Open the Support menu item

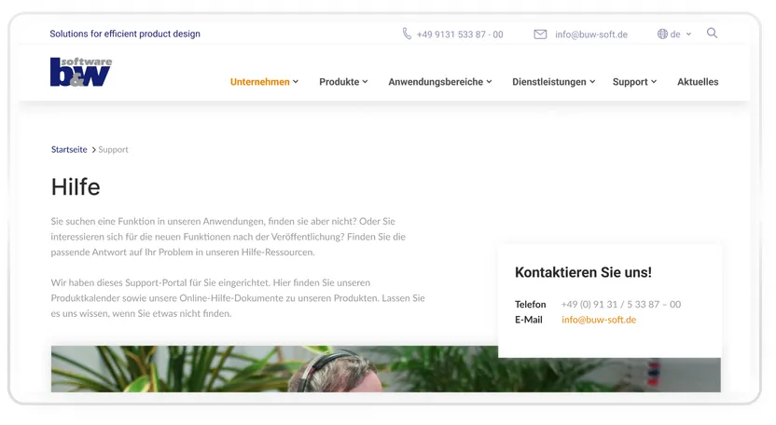pyautogui.click(x=630, y=82)
